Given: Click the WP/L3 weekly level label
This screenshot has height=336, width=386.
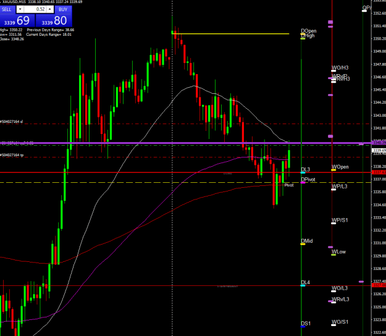Looking at the screenshot, I should click(340, 187).
